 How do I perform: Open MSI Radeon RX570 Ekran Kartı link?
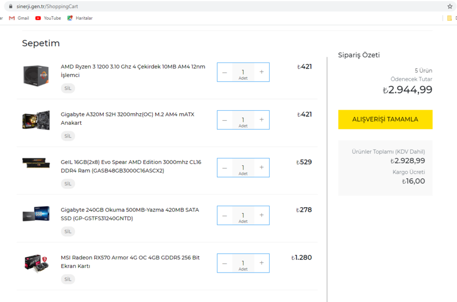pyautogui.click(x=130, y=262)
